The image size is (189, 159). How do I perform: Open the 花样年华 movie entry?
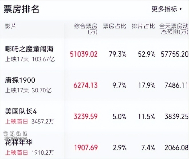(19, 142)
